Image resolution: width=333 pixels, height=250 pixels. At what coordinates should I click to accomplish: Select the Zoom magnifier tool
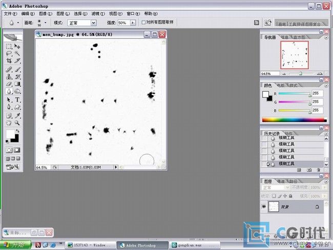(17, 123)
